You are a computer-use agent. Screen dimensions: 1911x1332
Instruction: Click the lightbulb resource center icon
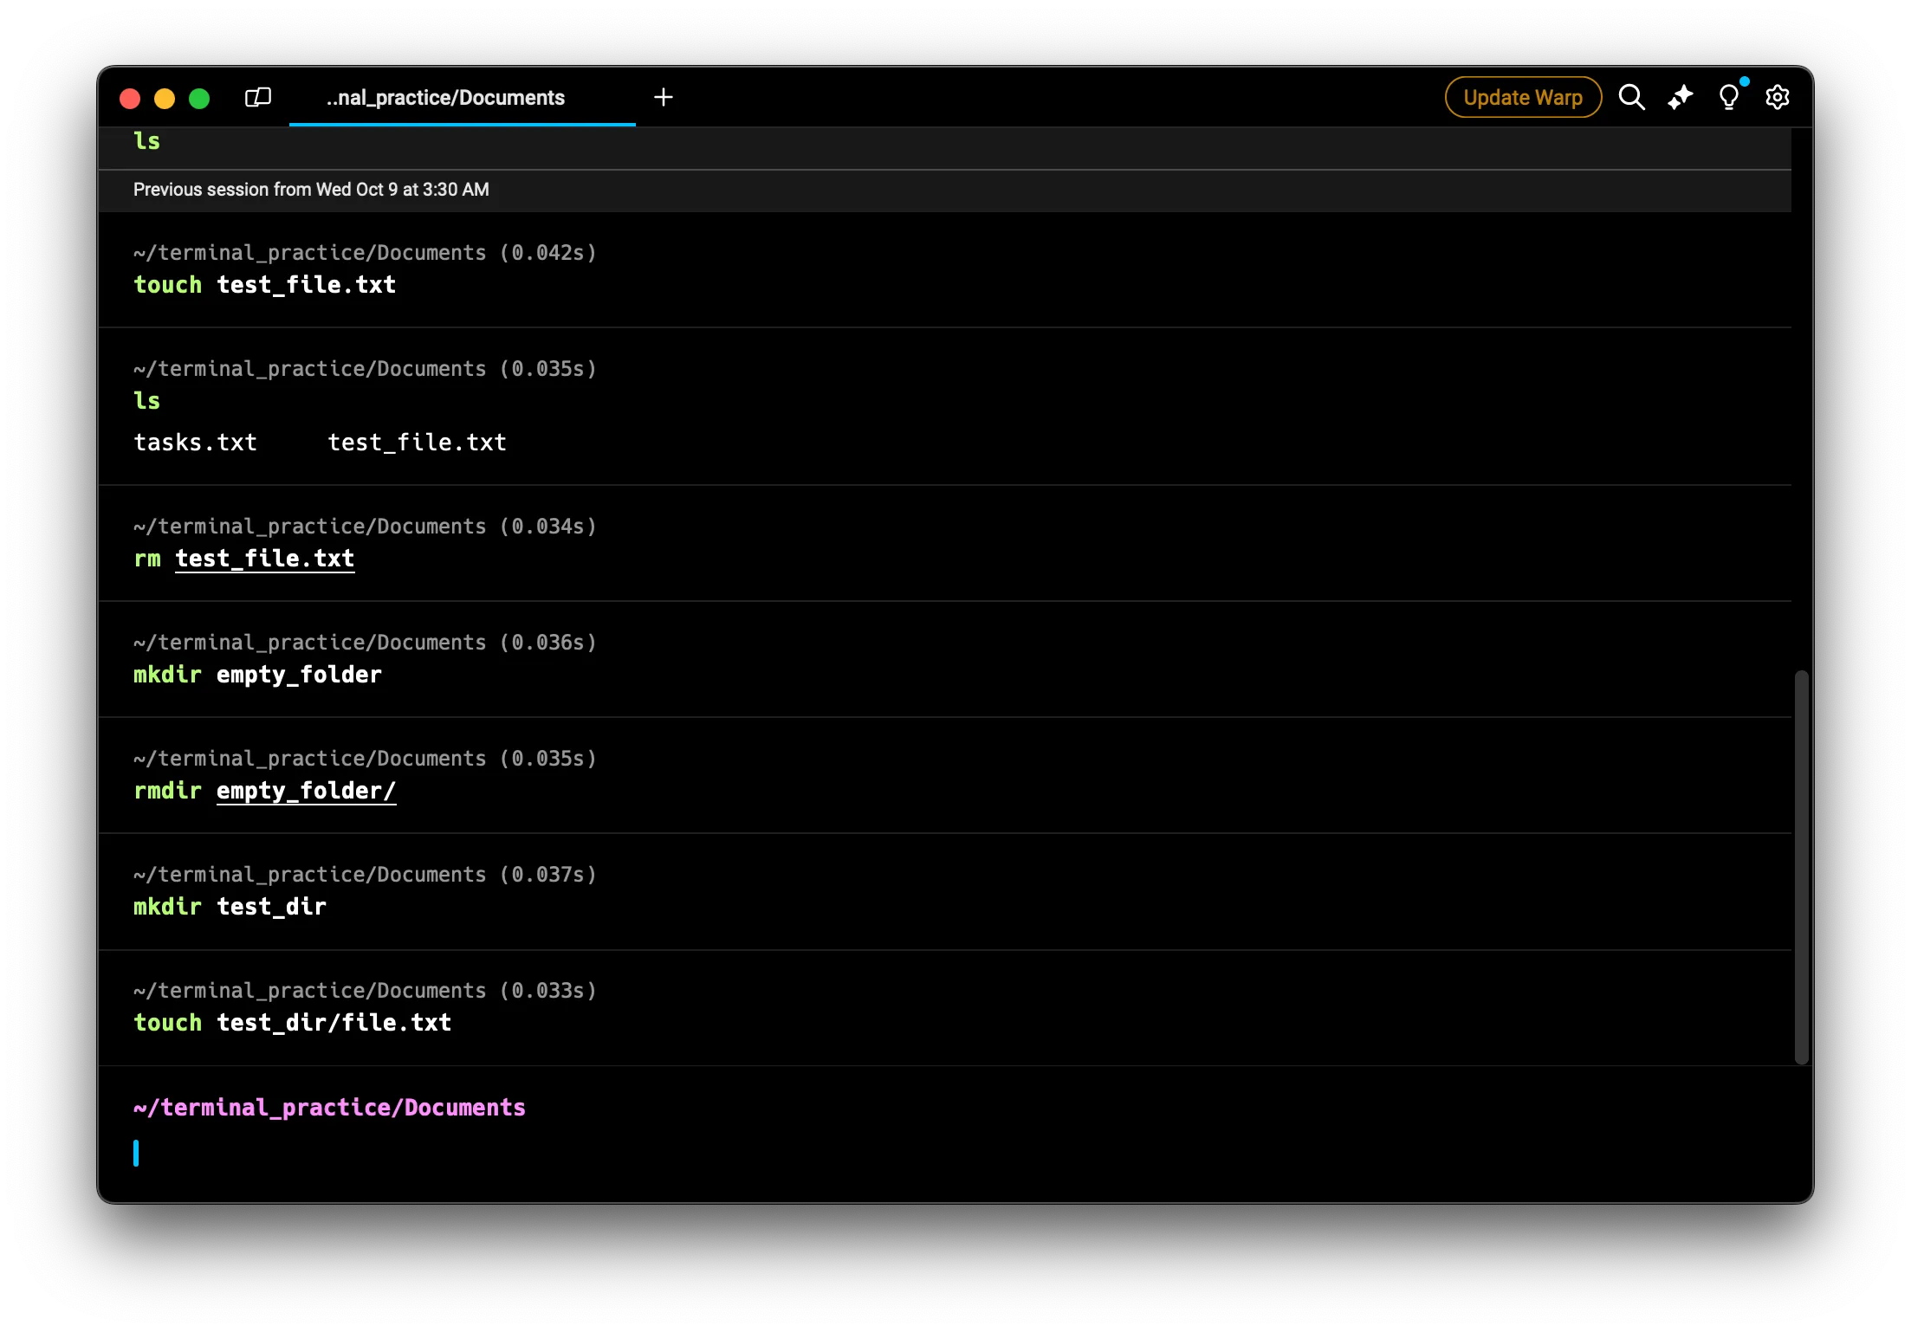(1728, 97)
